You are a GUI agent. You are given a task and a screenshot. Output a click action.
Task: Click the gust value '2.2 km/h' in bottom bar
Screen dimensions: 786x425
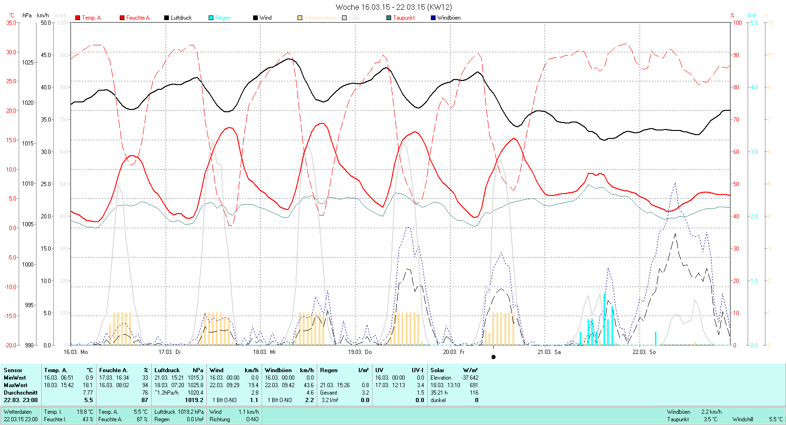pos(711,412)
